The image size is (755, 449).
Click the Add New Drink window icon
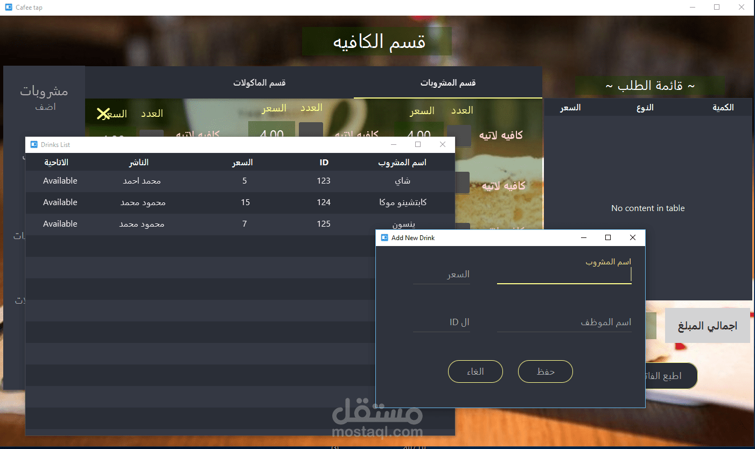(x=385, y=237)
